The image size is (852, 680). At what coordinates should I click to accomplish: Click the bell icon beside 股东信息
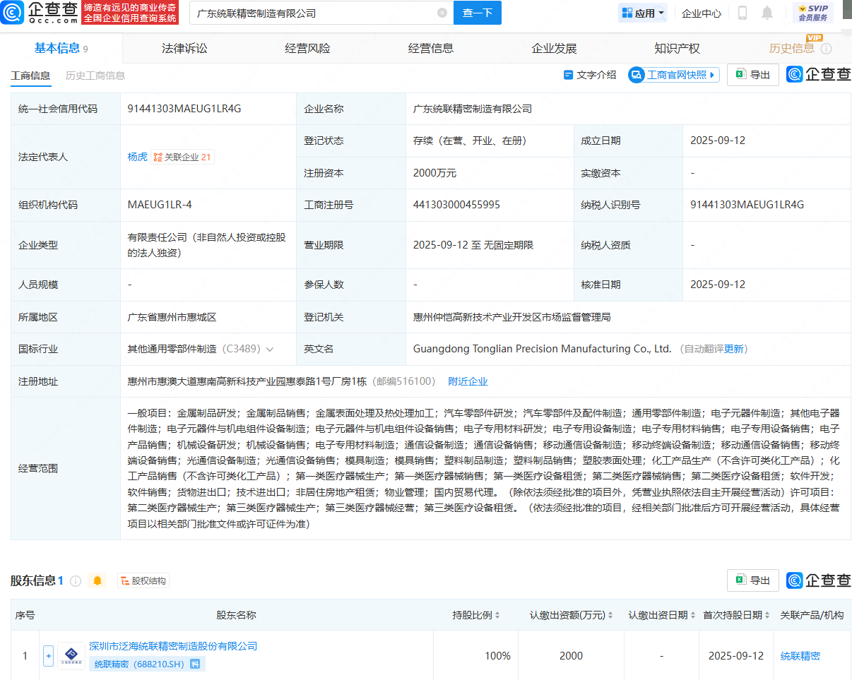97,580
